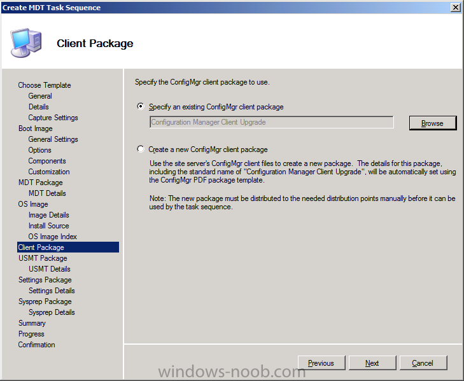Select the Options step

point(39,150)
